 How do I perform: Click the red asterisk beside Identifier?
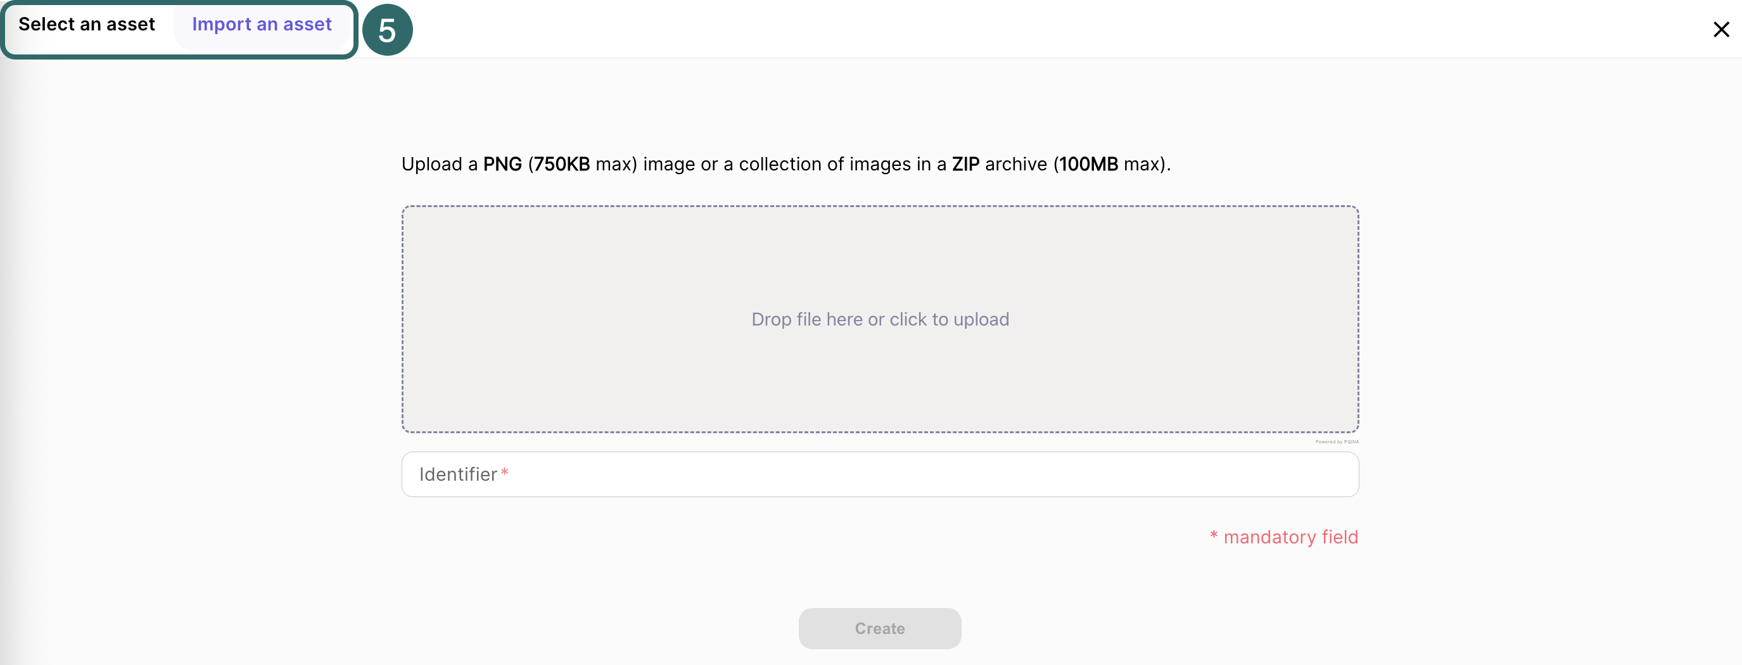(504, 473)
